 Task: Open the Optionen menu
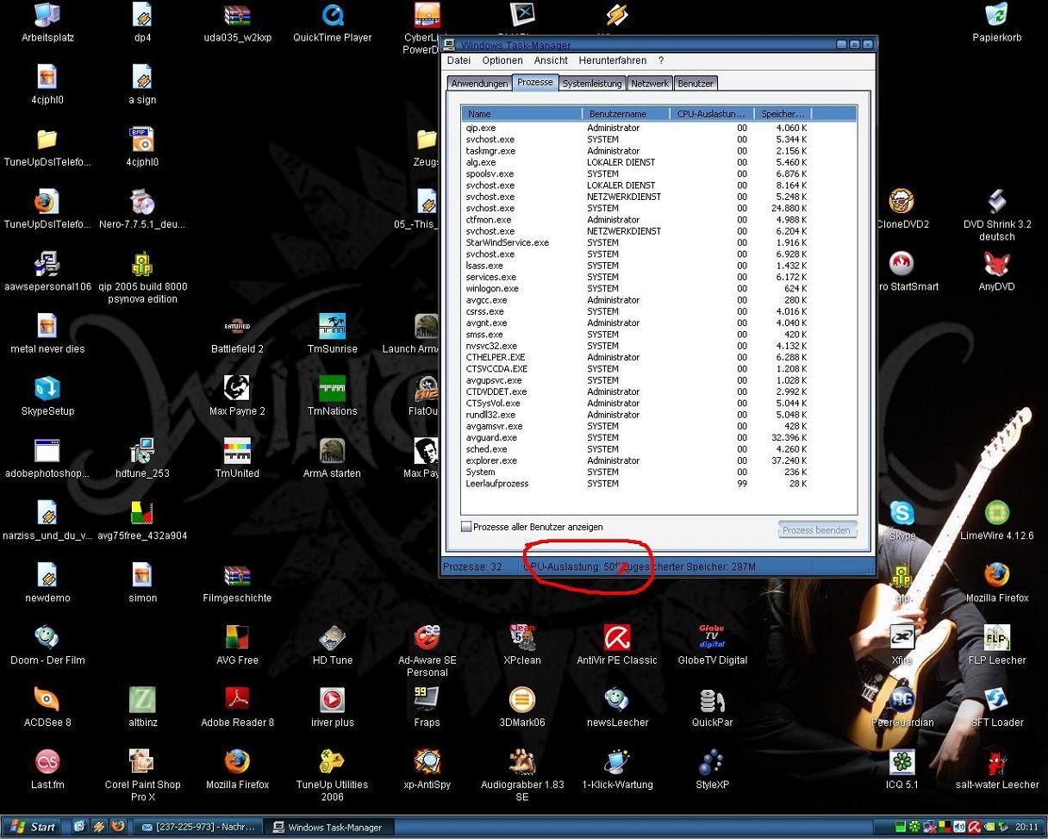pos(502,60)
